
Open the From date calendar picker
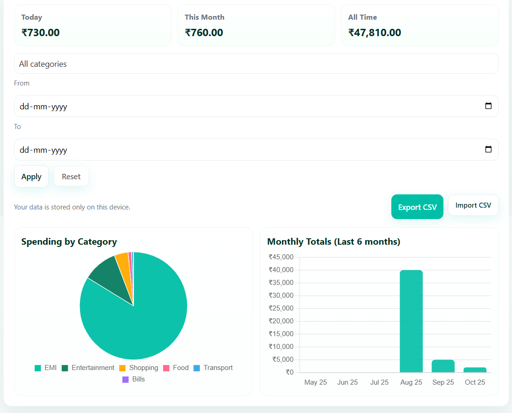pyautogui.click(x=488, y=106)
